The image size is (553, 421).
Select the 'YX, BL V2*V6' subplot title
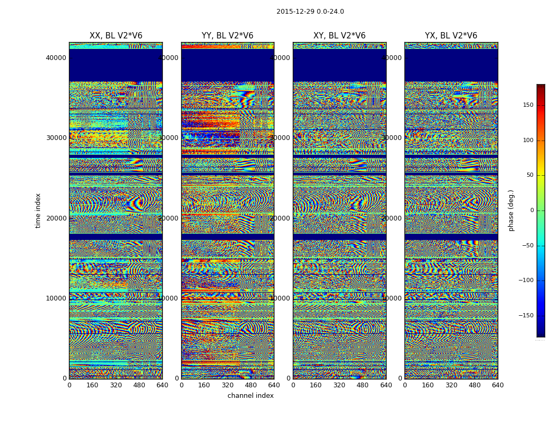451,36
